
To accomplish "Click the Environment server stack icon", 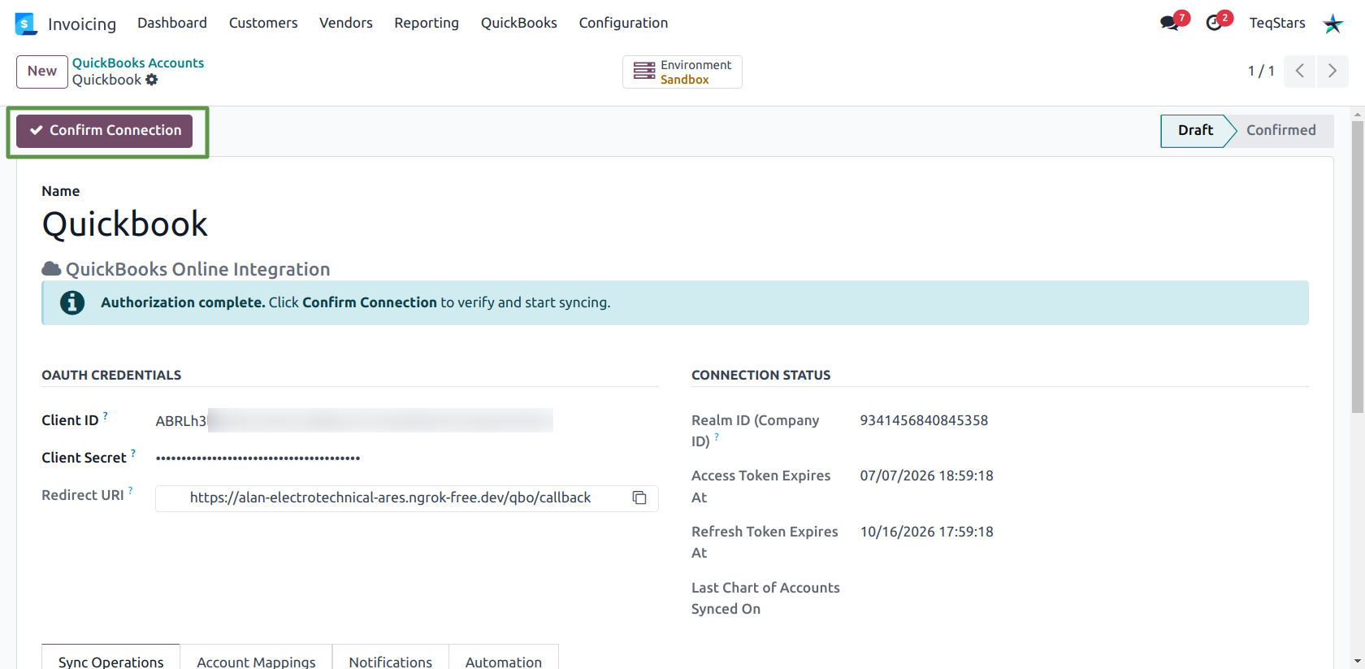I will (644, 72).
